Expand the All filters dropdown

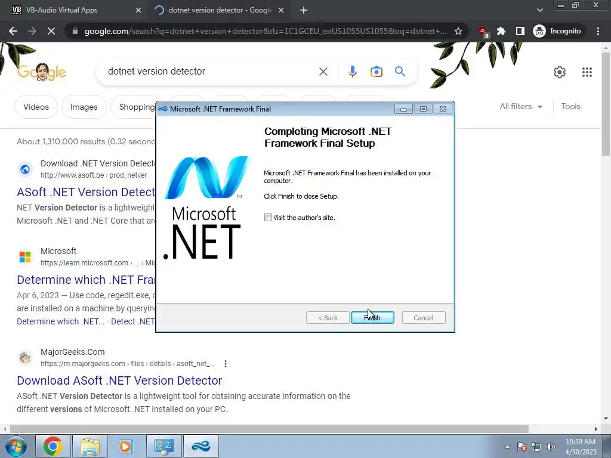521,106
